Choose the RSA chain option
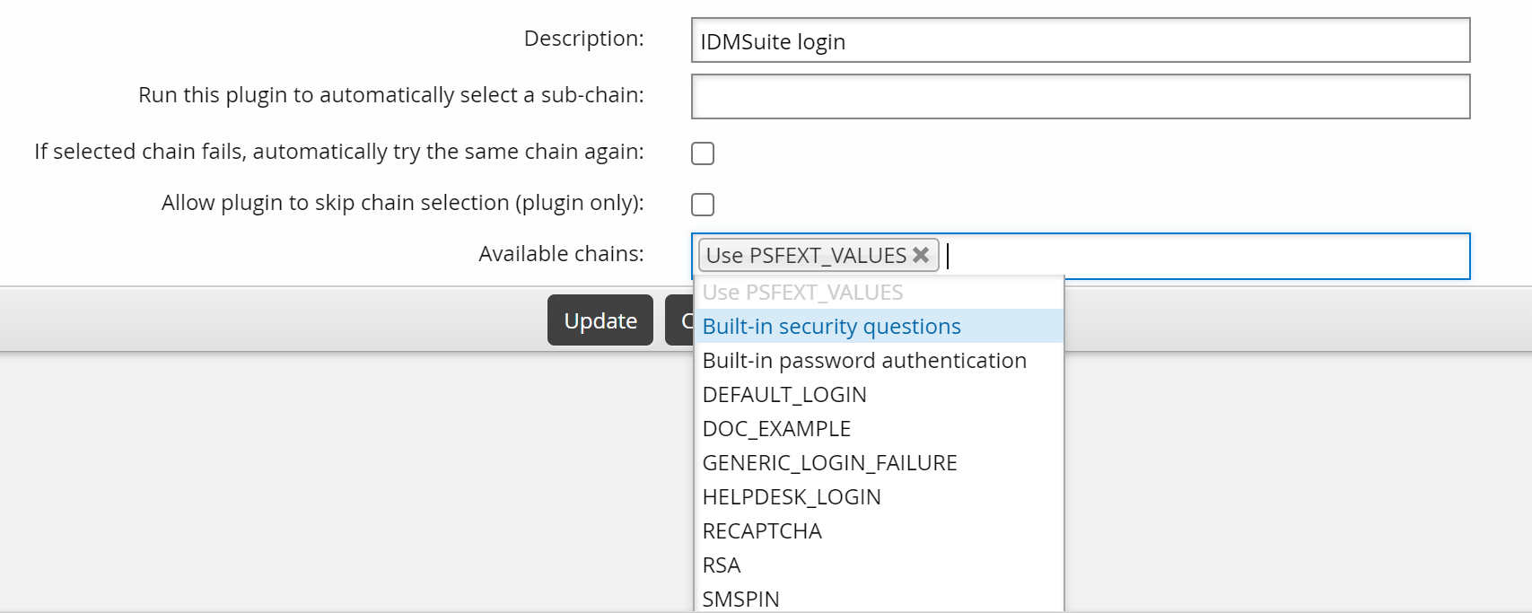The width and height of the screenshot is (1532, 613). (722, 565)
